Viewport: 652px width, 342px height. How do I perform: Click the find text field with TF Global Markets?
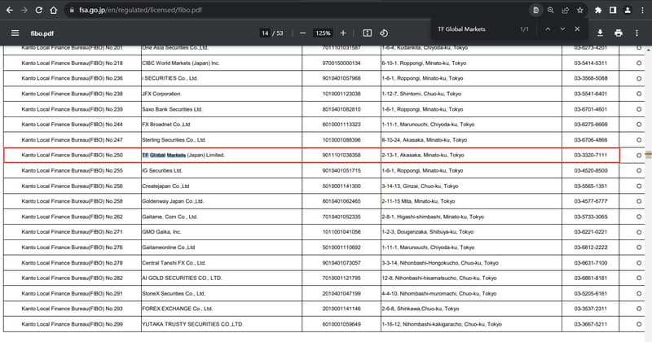click(473, 29)
